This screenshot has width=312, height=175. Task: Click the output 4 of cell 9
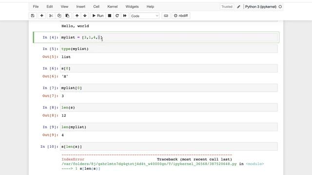[x=63, y=135]
